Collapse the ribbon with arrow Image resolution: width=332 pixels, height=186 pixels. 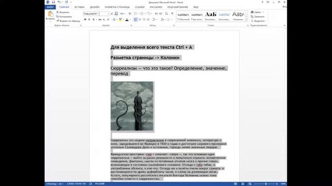click(284, 25)
